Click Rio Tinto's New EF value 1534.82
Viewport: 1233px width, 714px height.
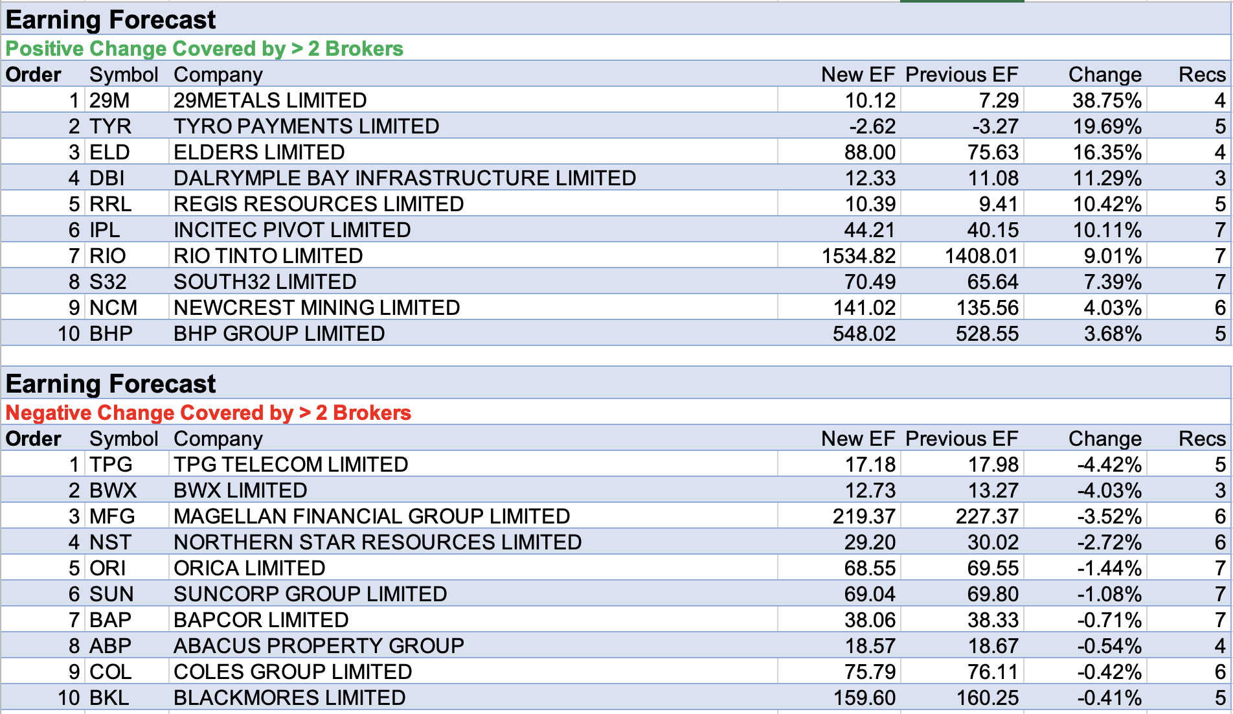(858, 256)
